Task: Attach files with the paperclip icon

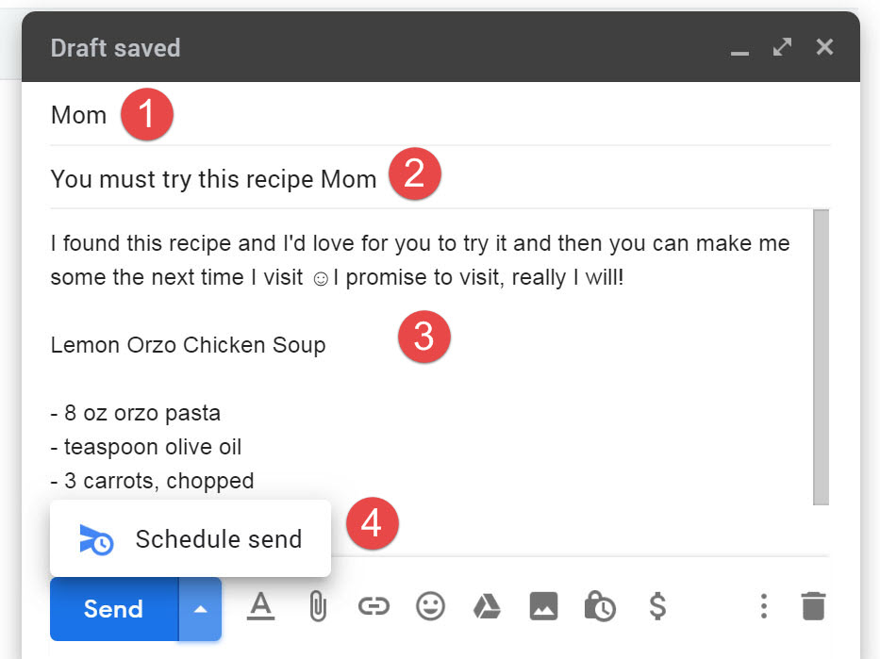Action: click(x=318, y=607)
